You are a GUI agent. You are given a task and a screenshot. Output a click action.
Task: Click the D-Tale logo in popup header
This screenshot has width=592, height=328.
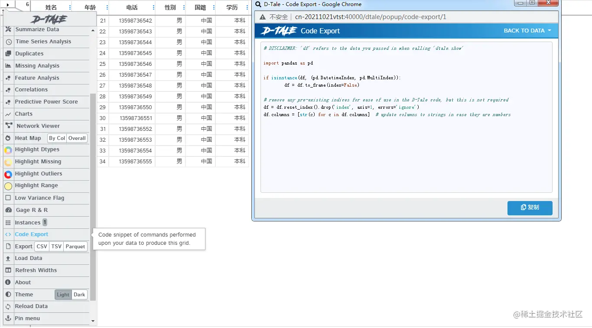(279, 31)
